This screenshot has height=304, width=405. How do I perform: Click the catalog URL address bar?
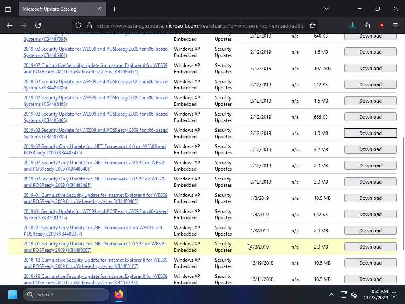coord(200,26)
